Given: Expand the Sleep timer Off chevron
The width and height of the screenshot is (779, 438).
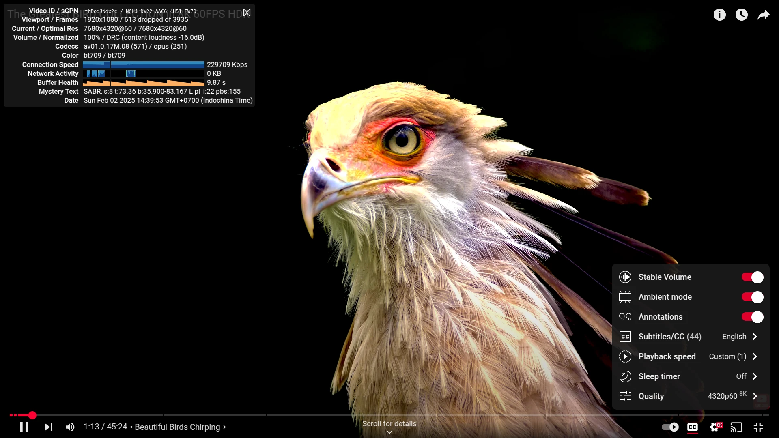Looking at the screenshot, I should point(755,376).
